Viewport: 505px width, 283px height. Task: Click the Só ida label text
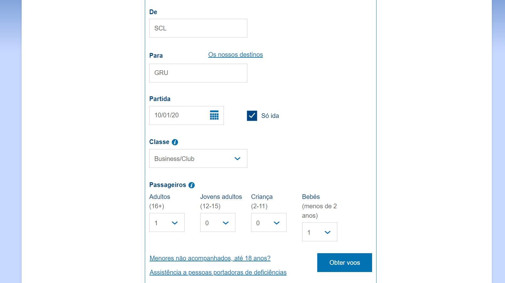(x=270, y=116)
